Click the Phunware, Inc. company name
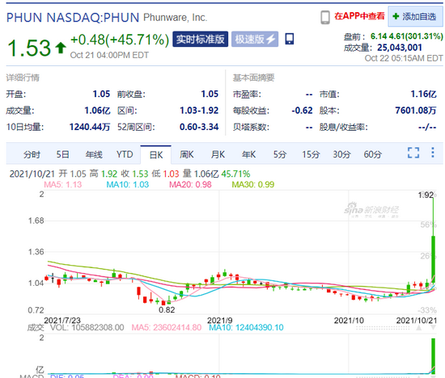The image size is (445, 378). [175, 18]
